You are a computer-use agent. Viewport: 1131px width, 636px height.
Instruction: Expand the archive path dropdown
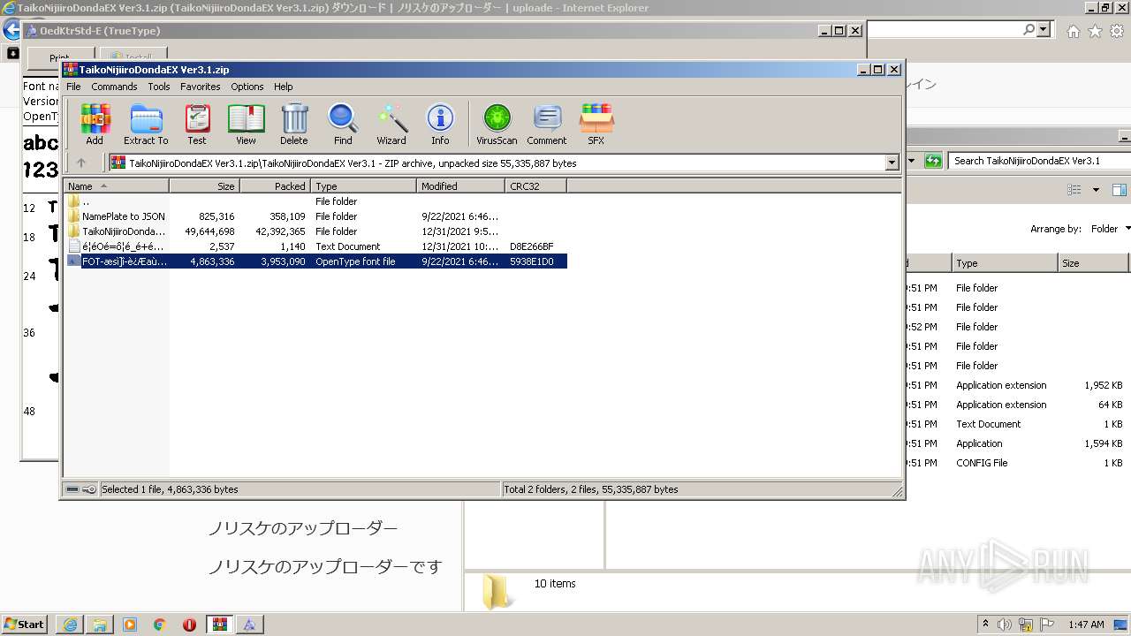point(892,163)
